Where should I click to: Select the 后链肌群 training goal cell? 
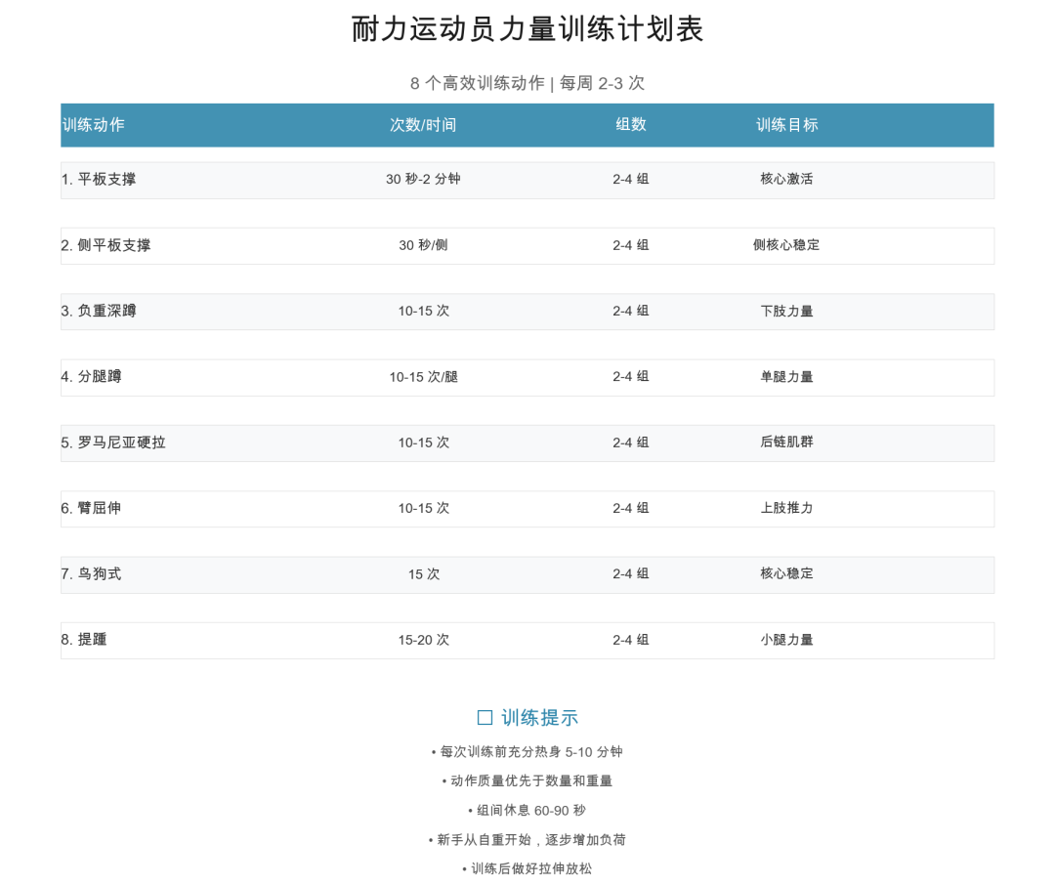click(x=787, y=442)
